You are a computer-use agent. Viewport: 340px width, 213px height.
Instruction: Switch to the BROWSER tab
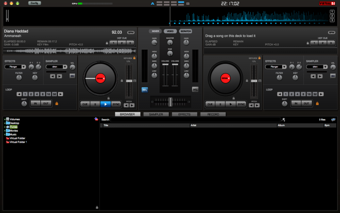click(x=127, y=114)
